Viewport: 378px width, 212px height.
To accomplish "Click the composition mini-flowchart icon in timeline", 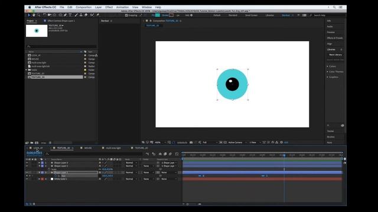I will click(147, 154).
